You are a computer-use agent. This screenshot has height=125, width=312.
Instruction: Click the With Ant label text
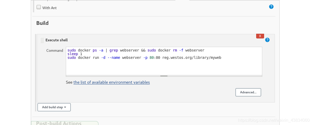click(49, 8)
